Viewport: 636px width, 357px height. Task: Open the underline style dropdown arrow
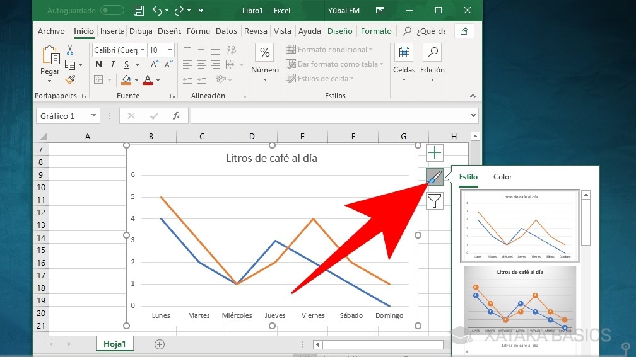137,65
